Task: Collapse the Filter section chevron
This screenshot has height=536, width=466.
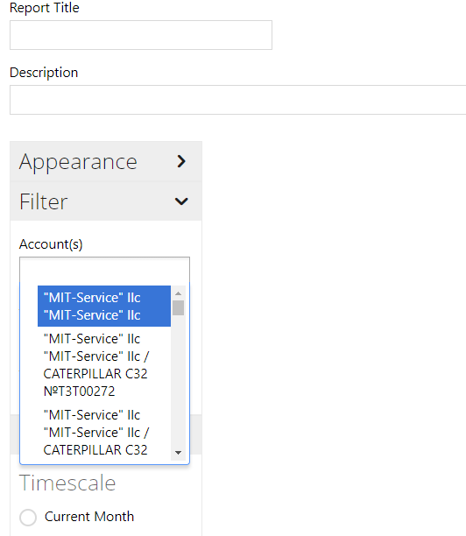Action: click(x=181, y=201)
